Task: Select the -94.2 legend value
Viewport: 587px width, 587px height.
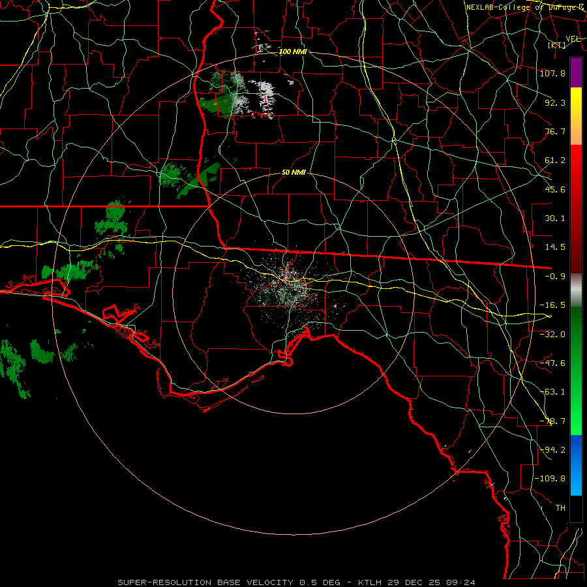Action: coord(552,450)
